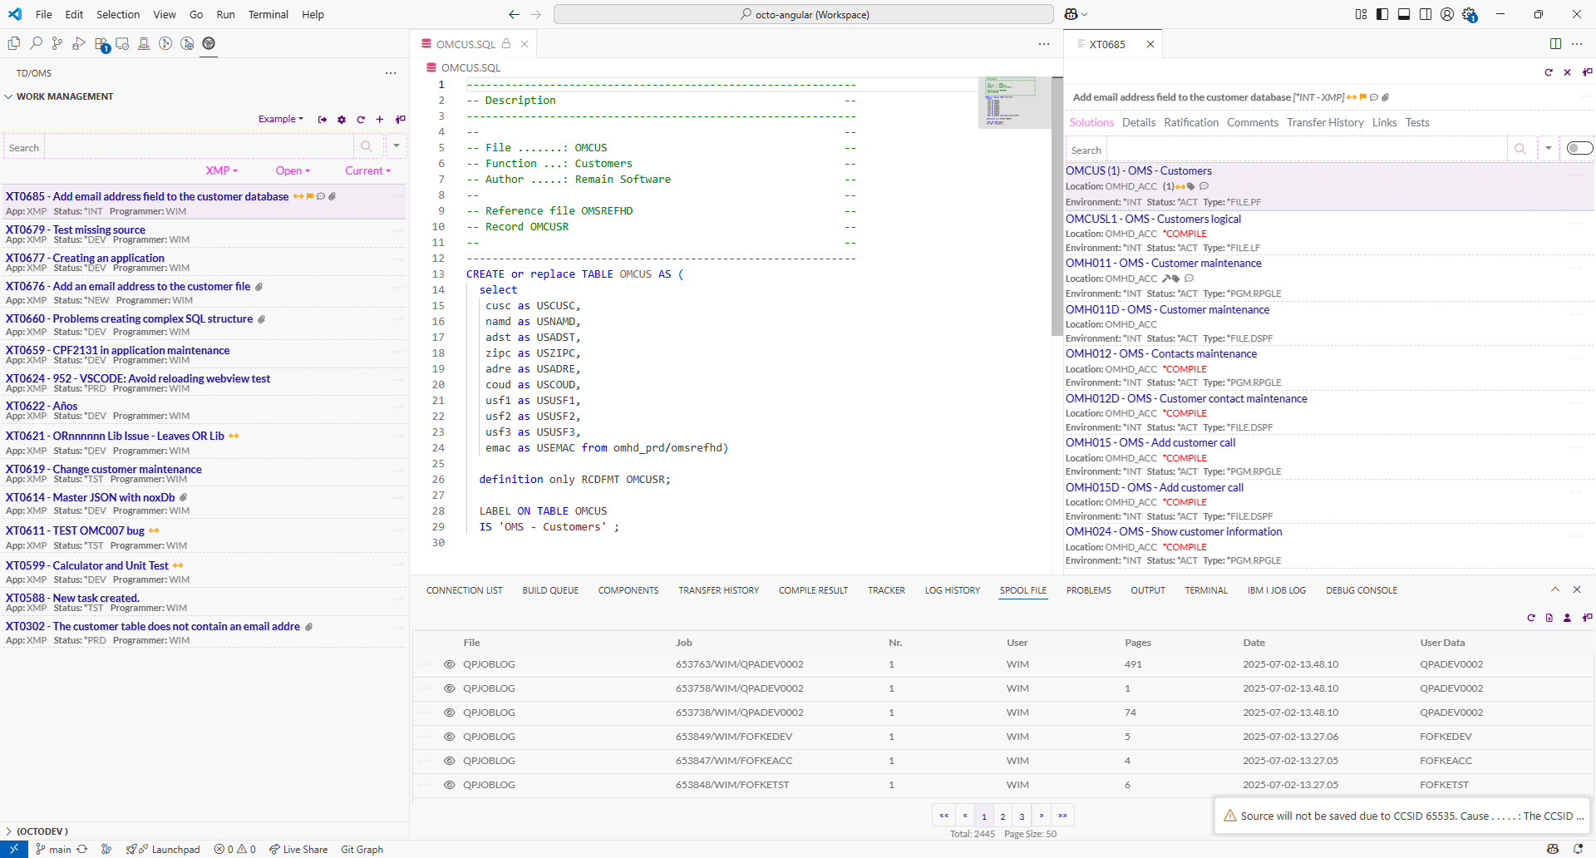Open the Remote Explorer view icon

coord(122,43)
